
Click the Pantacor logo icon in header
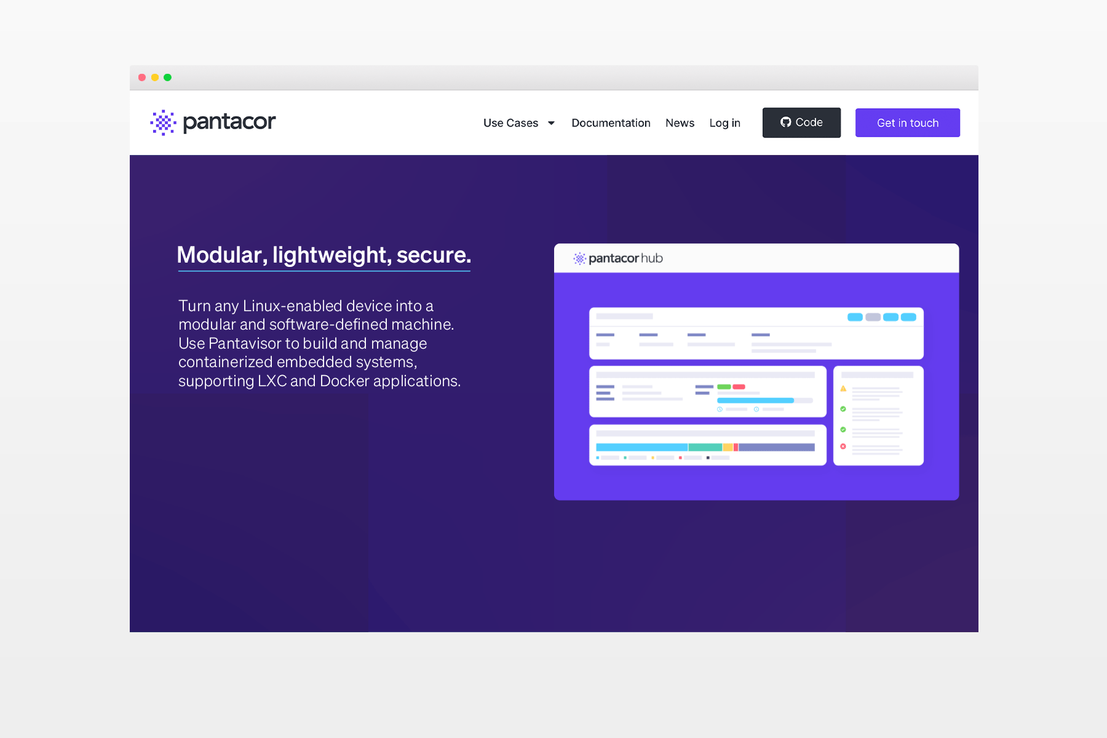pos(163,122)
